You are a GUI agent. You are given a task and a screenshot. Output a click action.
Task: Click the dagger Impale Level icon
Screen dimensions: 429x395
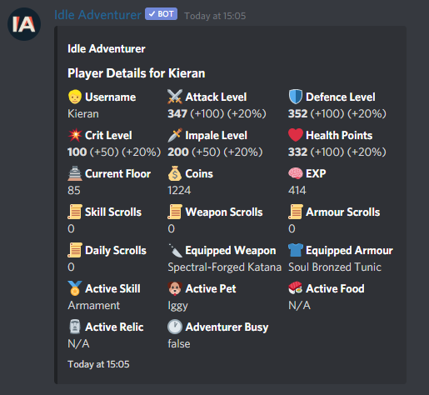point(175,135)
